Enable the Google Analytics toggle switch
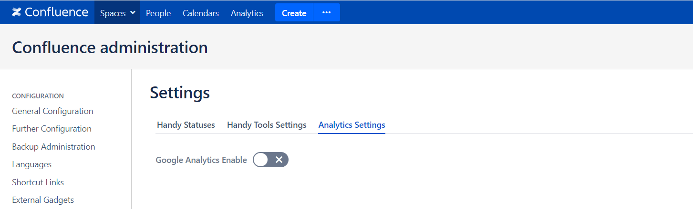 [x=270, y=160]
